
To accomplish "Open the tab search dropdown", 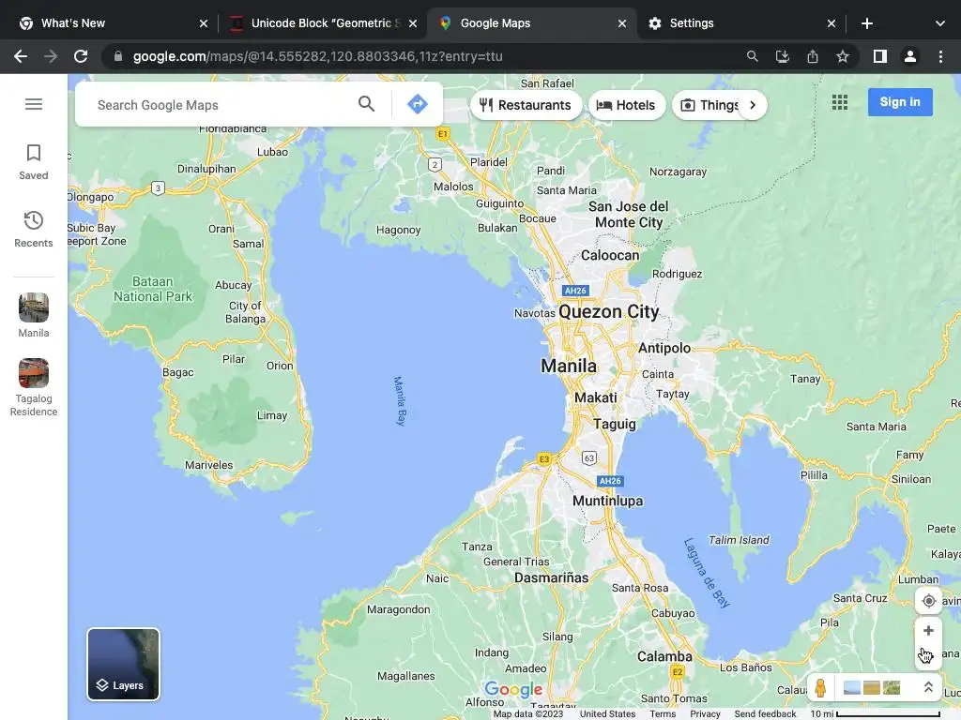I will [940, 23].
